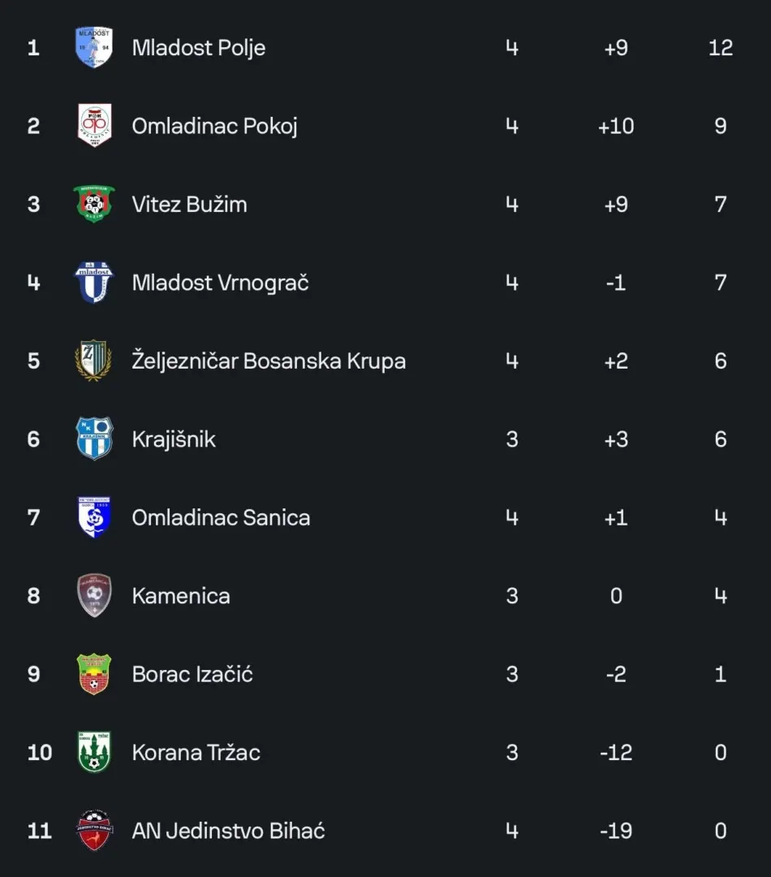771x877 pixels.
Task: Click the Kamenica club crest
Action: tap(94, 596)
